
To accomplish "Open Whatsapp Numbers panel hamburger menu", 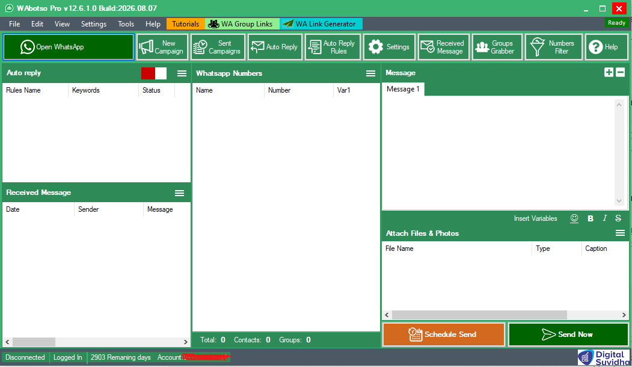I will point(370,73).
